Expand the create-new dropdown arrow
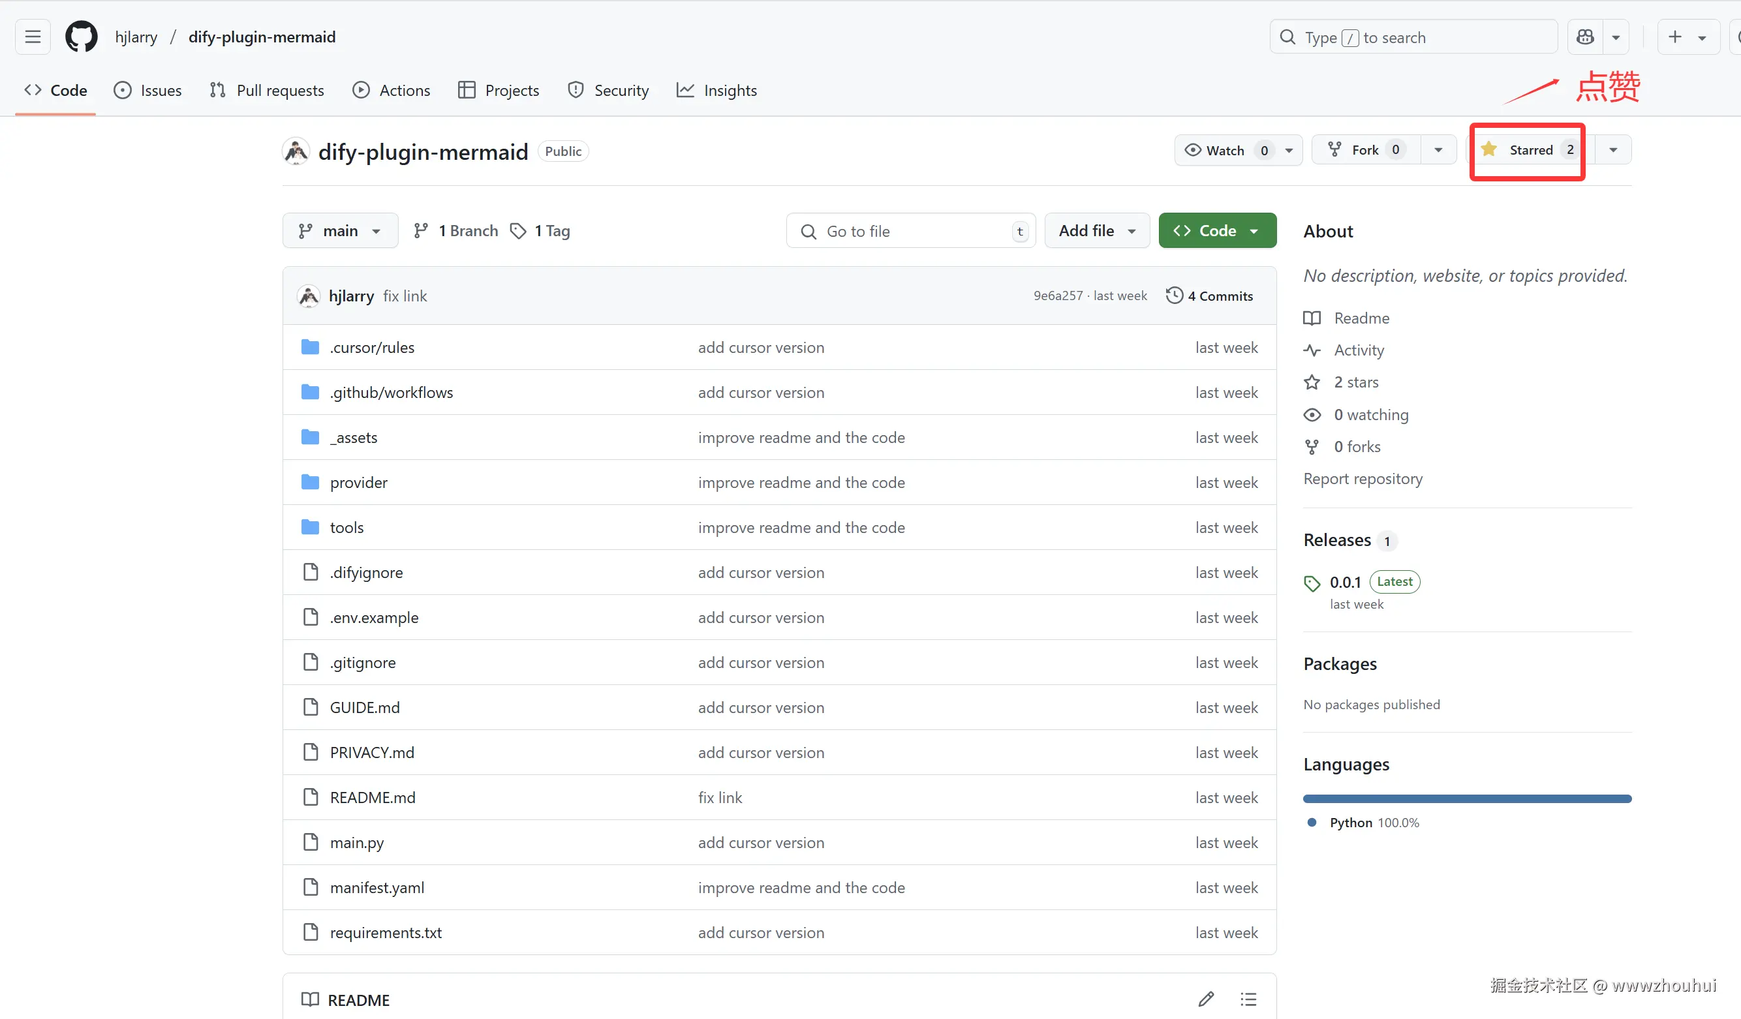The image size is (1741, 1019). pos(1702,37)
